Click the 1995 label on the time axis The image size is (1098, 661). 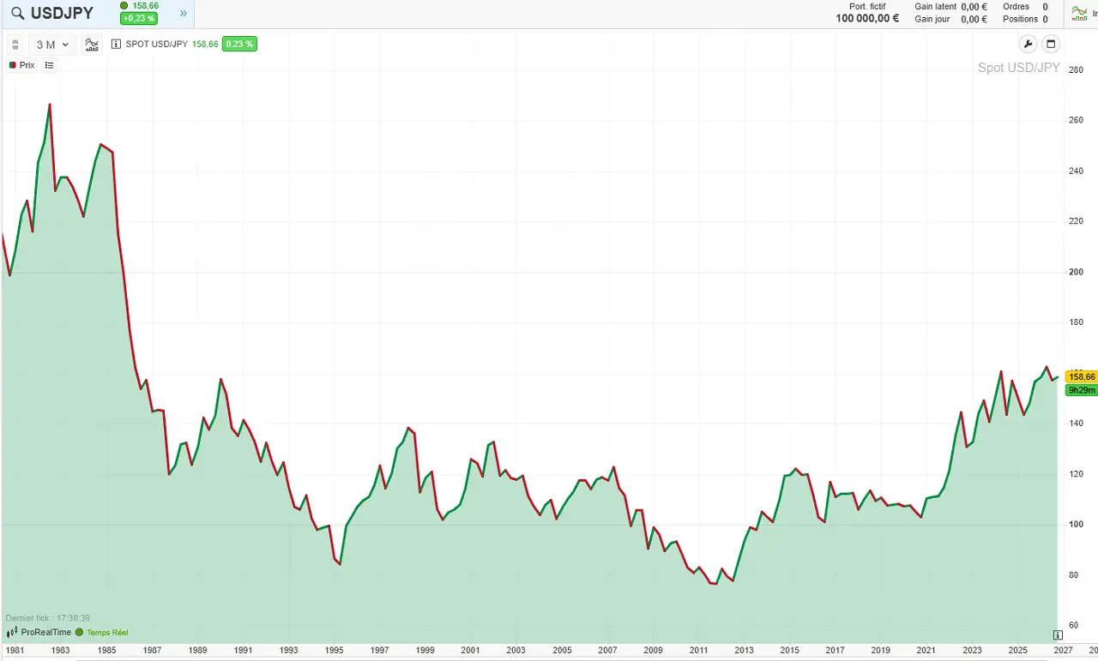click(x=335, y=651)
